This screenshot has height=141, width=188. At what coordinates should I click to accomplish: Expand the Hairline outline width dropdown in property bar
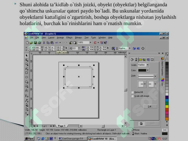pyautogui.click(x=130, y=48)
